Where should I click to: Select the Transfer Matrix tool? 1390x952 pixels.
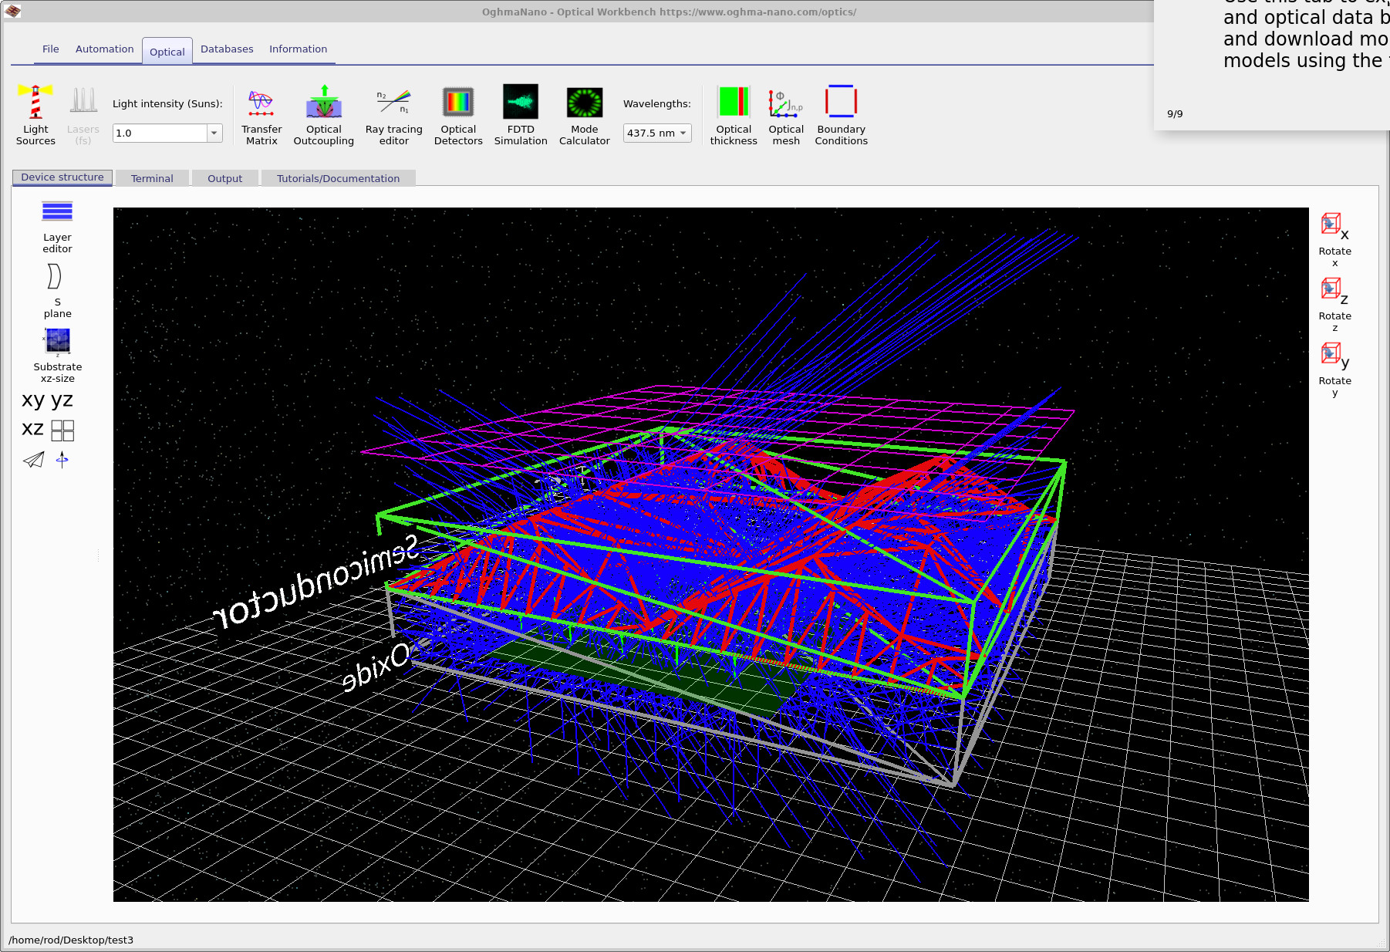(x=261, y=116)
